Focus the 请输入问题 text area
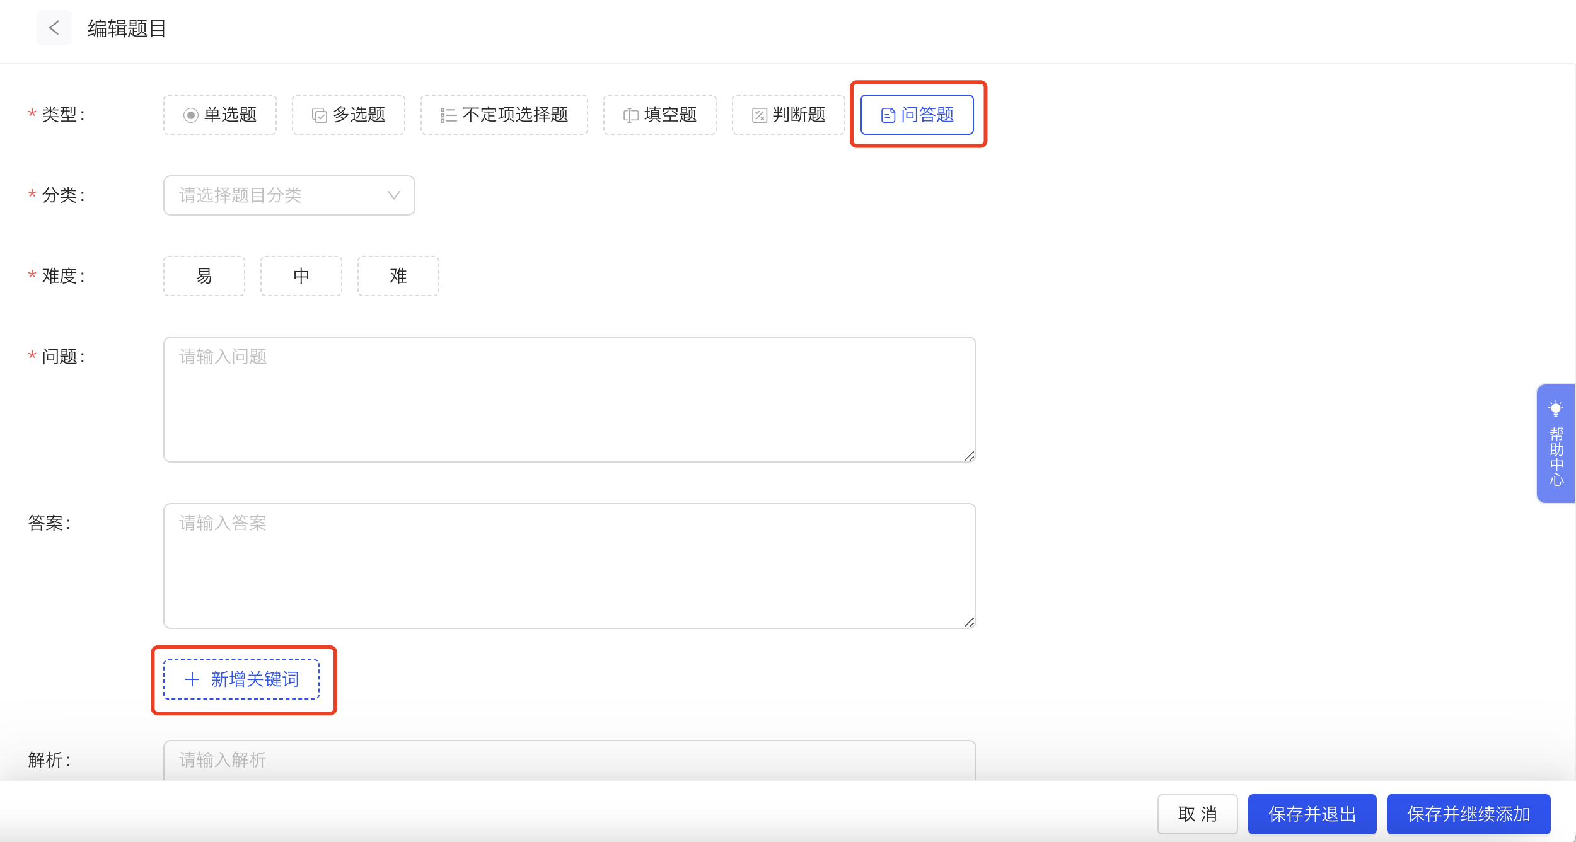Screen dimensions: 1576x842 coord(570,400)
